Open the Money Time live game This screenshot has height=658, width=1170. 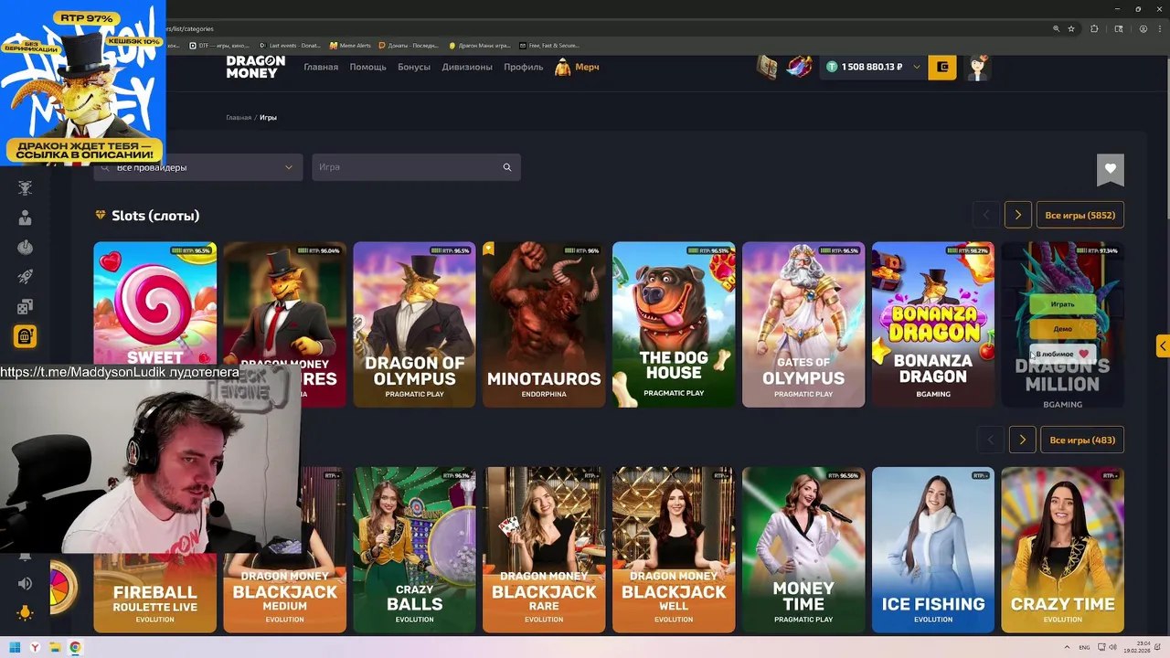pyautogui.click(x=803, y=550)
